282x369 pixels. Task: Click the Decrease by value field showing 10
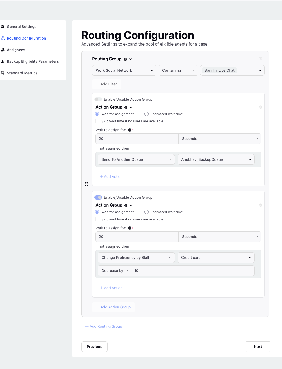(x=193, y=271)
